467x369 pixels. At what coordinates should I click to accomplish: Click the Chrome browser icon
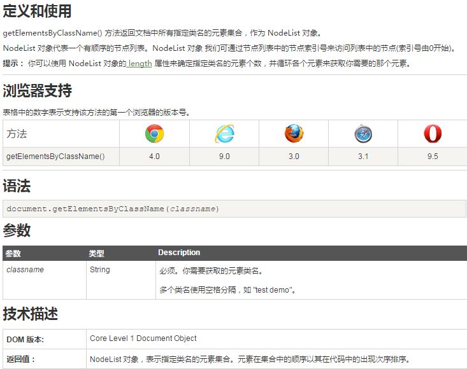(154, 134)
